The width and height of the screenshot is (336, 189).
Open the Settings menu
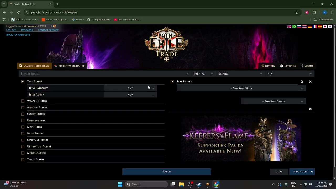click(288, 66)
